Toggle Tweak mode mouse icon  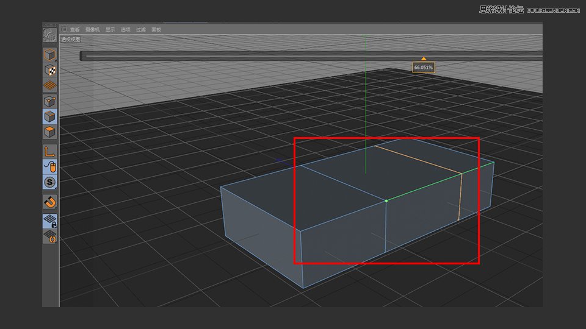pyautogui.click(x=49, y=167)
